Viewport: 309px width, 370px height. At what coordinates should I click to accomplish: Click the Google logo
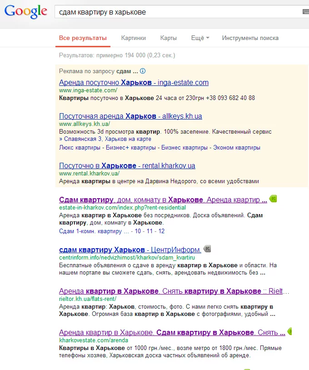click(26, 11)
